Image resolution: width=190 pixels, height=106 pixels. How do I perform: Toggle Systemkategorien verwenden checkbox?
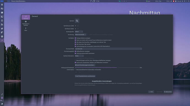coord(75,46)
